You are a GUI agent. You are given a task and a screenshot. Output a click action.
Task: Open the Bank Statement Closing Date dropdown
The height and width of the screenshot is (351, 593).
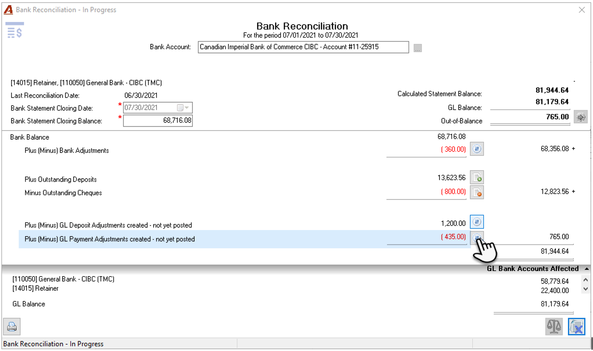pyautogui.click(x=184, y=108)
